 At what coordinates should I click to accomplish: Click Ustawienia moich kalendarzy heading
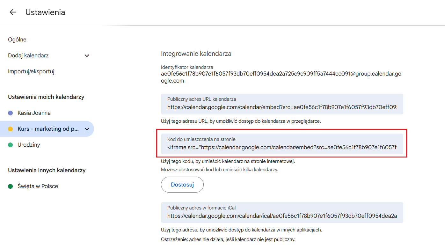tap(46, 97)
